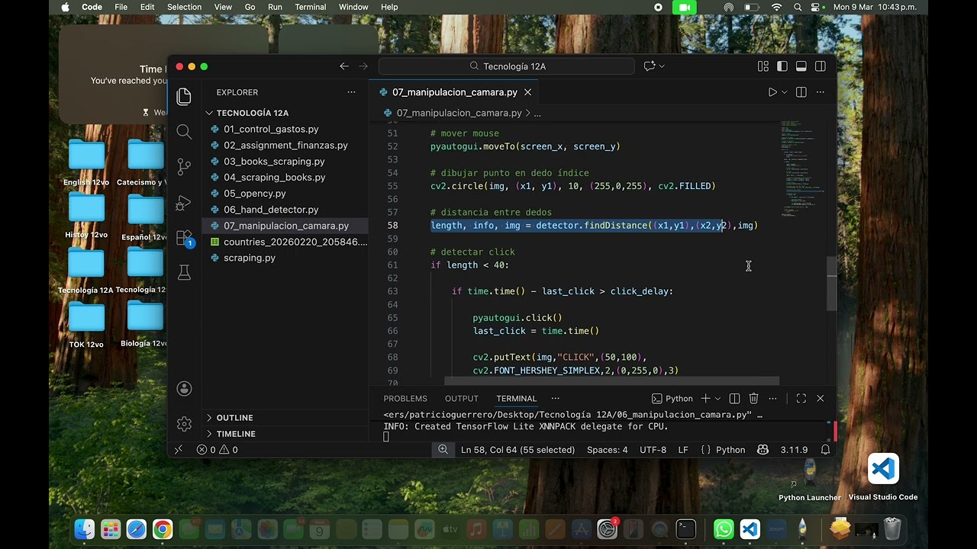Viewport: 977px width, 549px height.
Task: Open 03_books_scraping.py file
Action: point(274,162)
